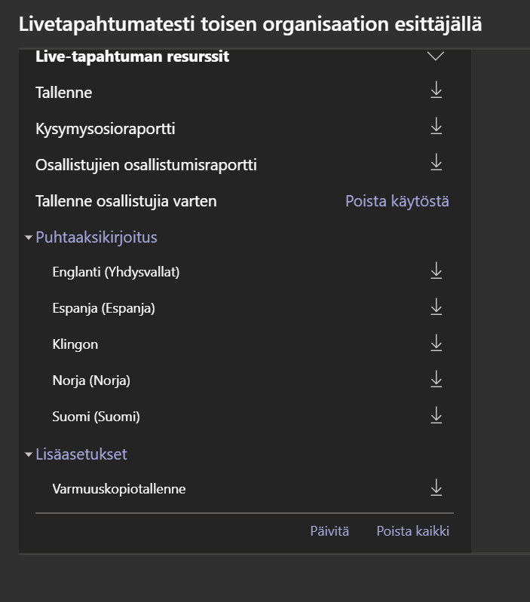Click Poista käytöstä for attendee recording

[397, 201]
